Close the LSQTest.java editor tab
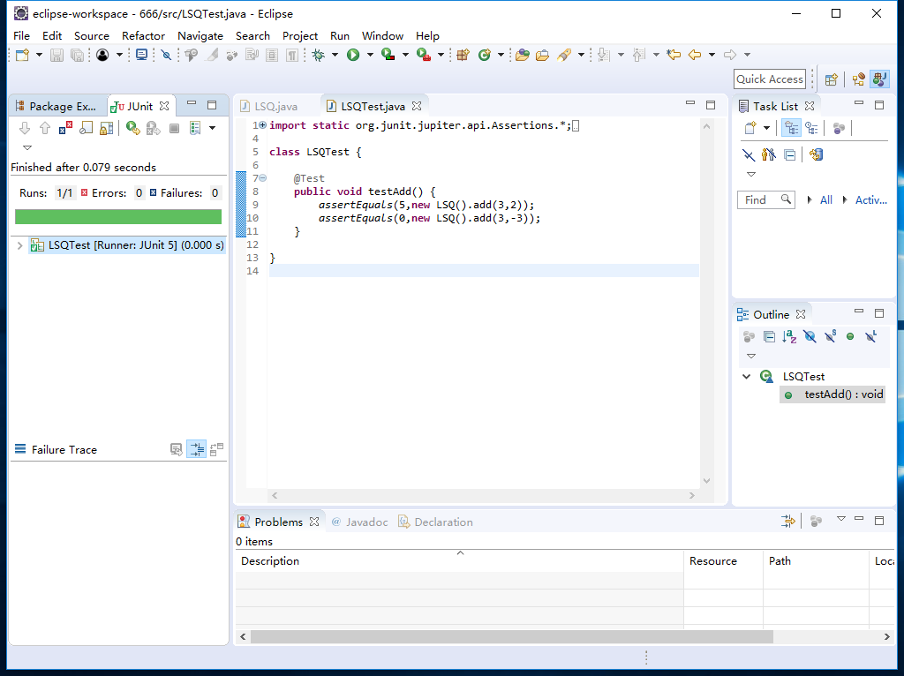 (417, 106)
